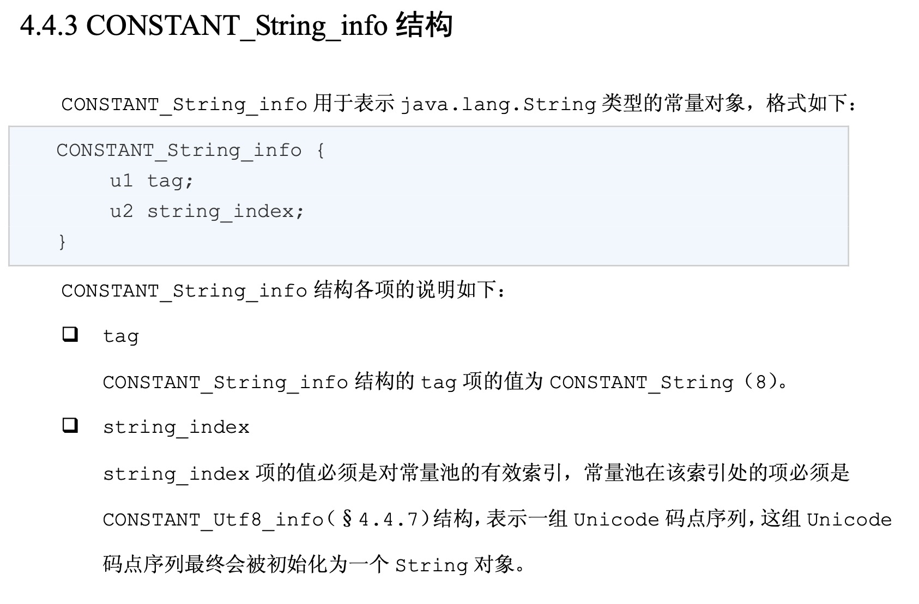This screenshot has width=919, height=604.
Task: Click 'string_index 项的值必须是' paragraph start
Action: [x=240, y=473]
